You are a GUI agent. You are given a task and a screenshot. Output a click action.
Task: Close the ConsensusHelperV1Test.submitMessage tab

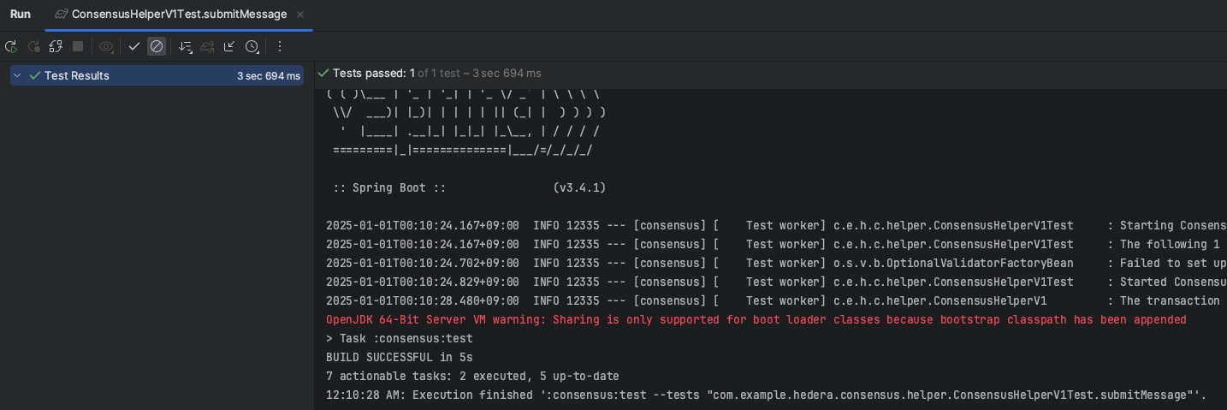pyautogui.click(x=300, y=15)
